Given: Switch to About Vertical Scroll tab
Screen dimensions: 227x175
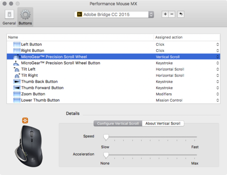Looking at the screenshot, I should [x=163, y=123].
